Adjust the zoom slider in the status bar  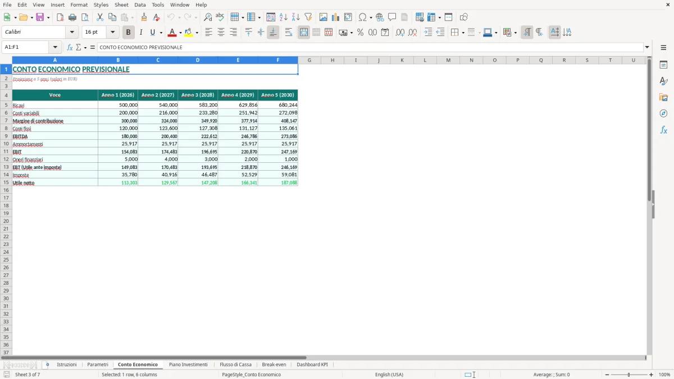click(629, 375)
